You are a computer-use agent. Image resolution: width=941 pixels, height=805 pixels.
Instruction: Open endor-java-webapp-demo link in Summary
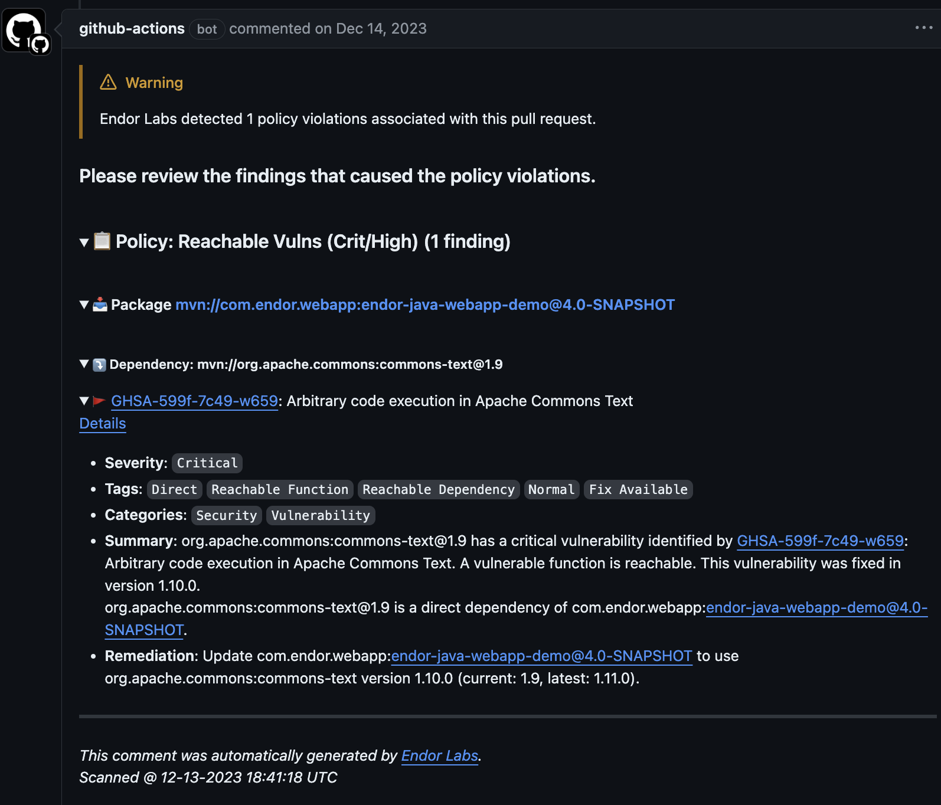[x=816, y=608]
